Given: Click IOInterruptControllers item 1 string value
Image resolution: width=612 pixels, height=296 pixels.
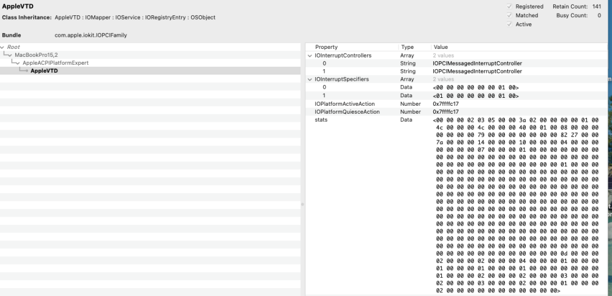Looking at the screenshot, I should (x=477, y=72).
